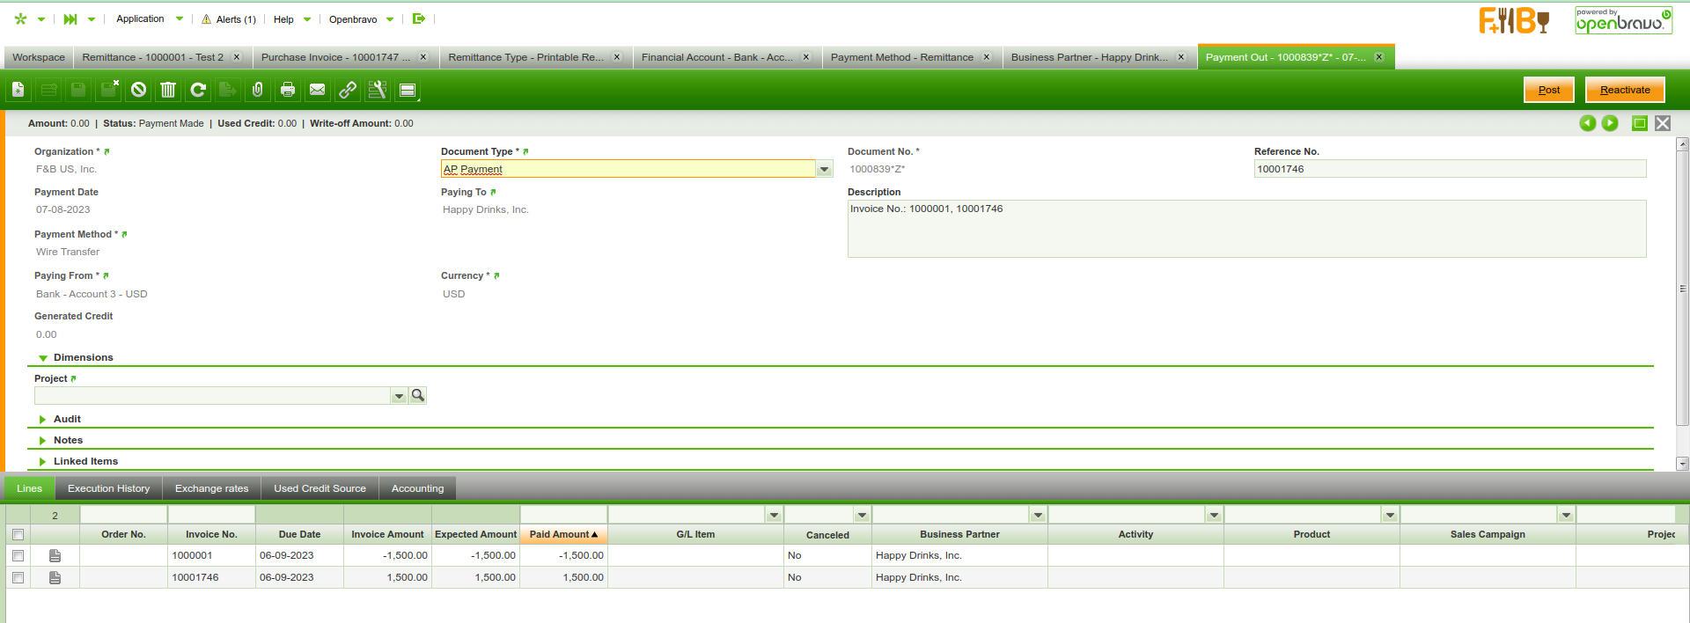Switch to the Execution History tab
This screenshot has height=623, width=1690.
pos(108,488)
